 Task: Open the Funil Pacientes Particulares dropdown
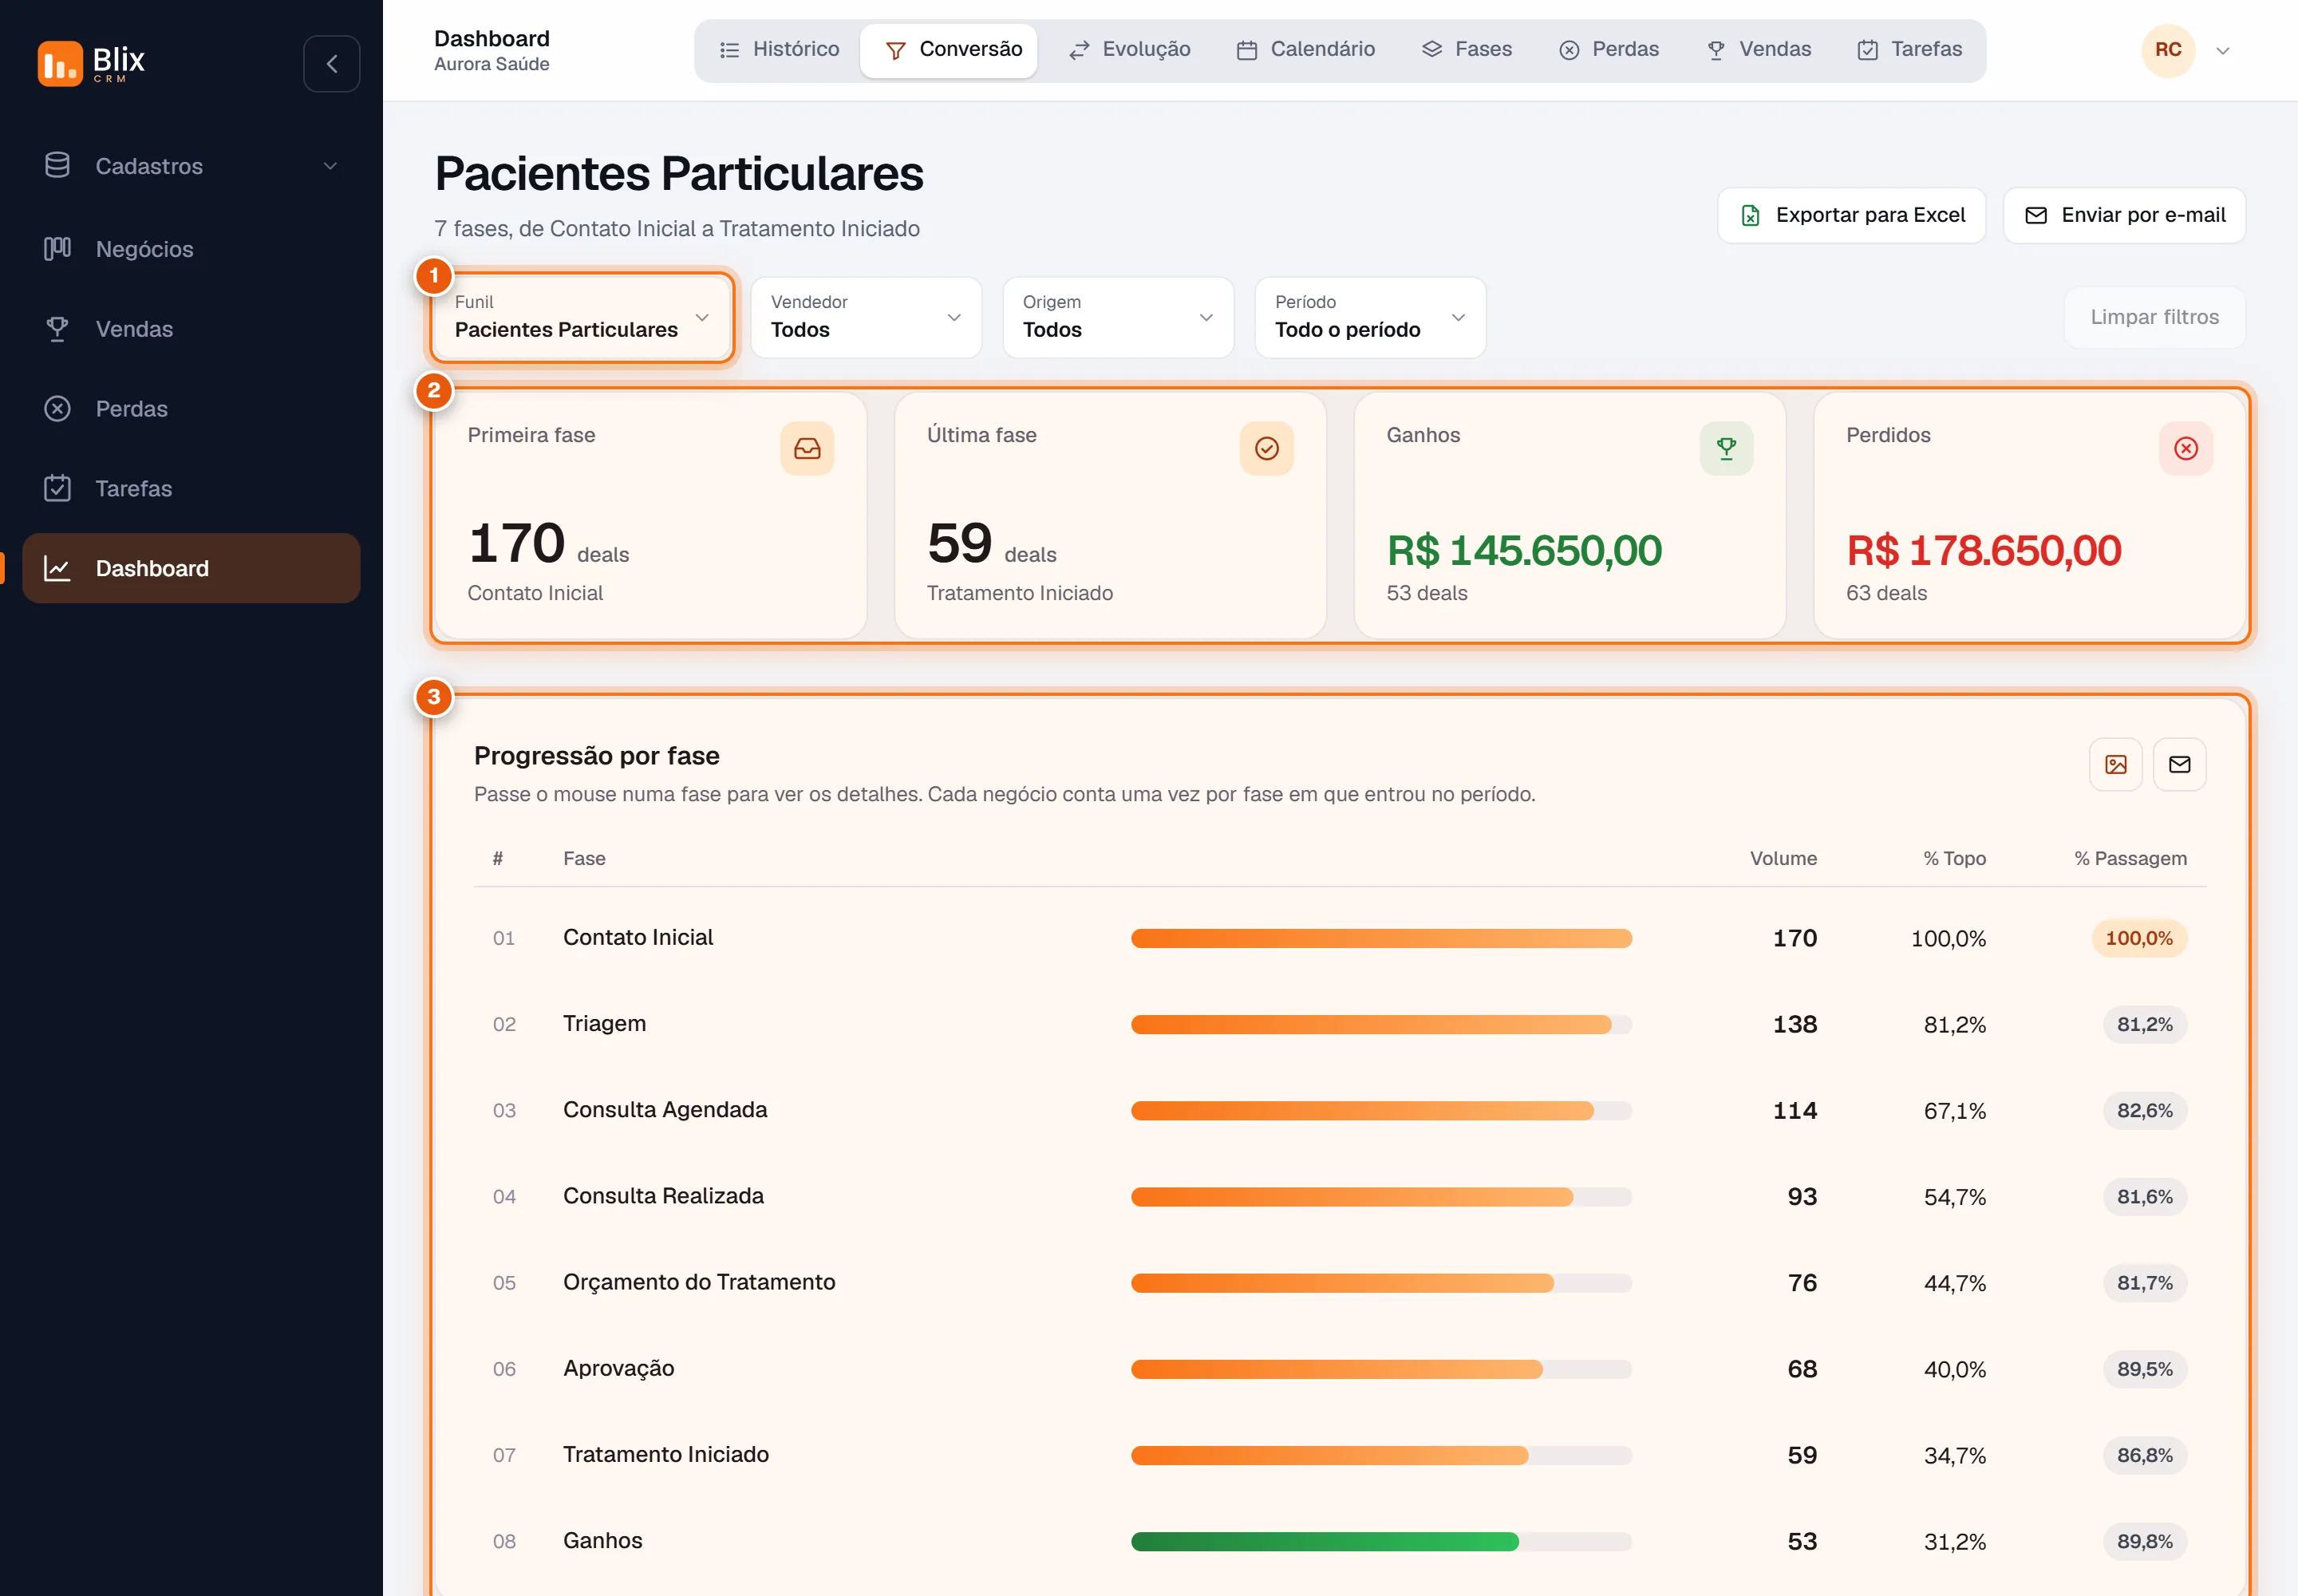(x=582, y=317)
